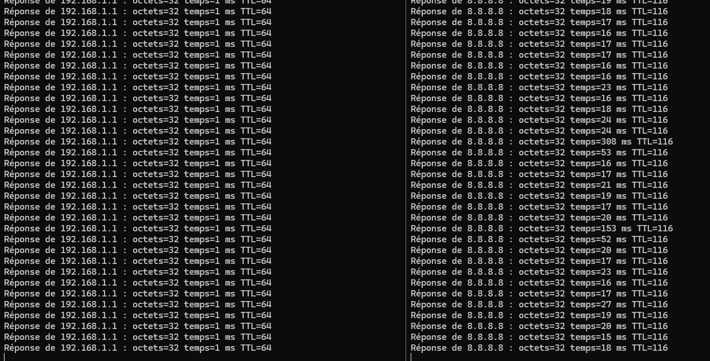This screenshot has height=361, width=710.
Task: Select the temps=15 ms reply line
Action: click(x=539, y=337)
